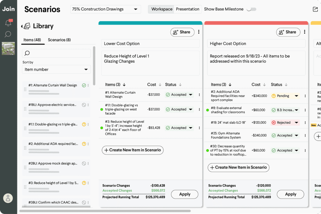The image size is (321, 214).
Task: Click the export share icon top right
Action: [x=315, y=9]
